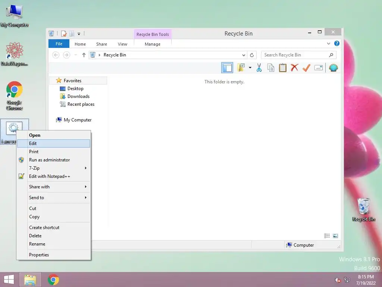Expand the address bar history dropdown
The height and width of the screenshot is (287, 382).
coord(243,55)
